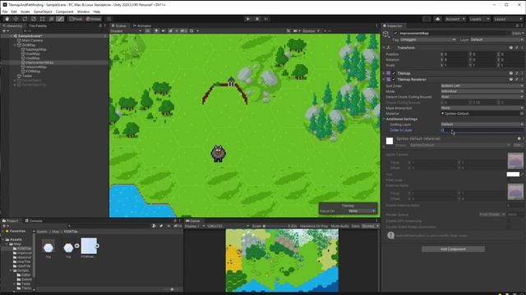Screen dimensions: 526x295
Task: Open the cloud services icon
Action: (x=437, y=19)
